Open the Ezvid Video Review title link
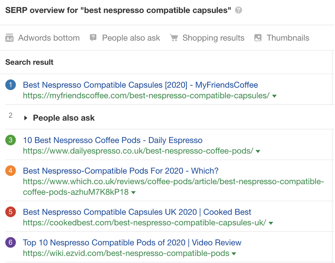 point(132,243)
